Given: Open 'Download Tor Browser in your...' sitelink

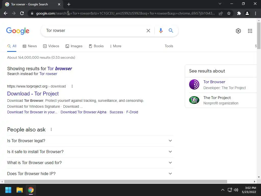Looking at the screenshot, I should coord(32,112).
